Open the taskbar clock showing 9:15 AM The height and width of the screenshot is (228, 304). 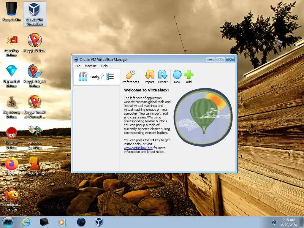[x=289, y=222]
